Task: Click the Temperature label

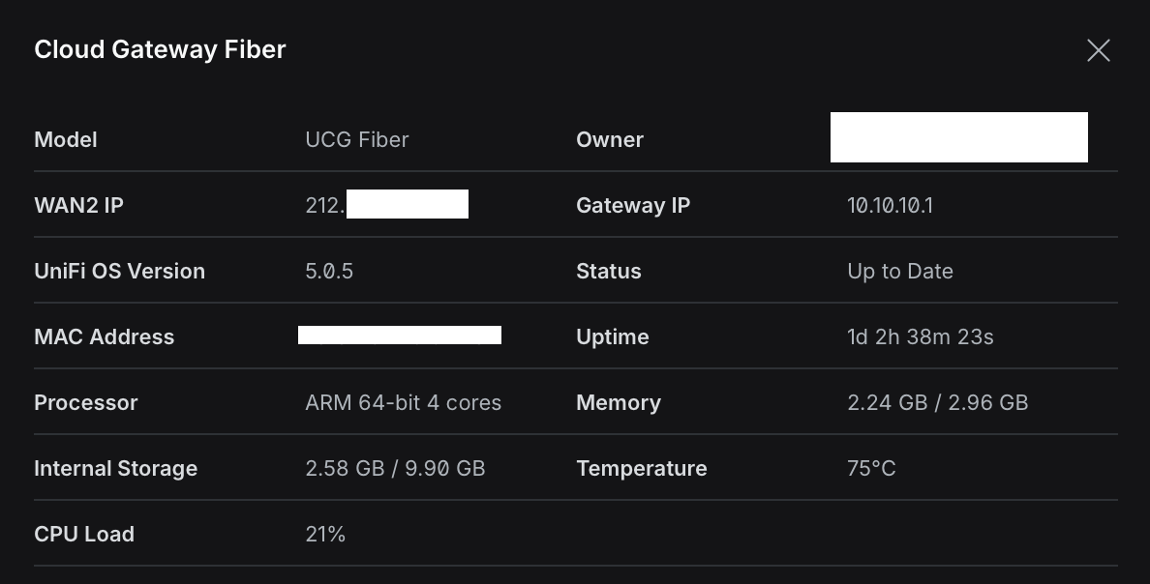Action: (x=641, y=468)
